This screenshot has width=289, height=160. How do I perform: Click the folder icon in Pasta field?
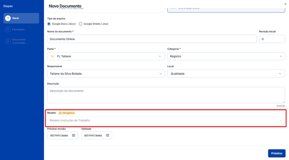[52, 56]
